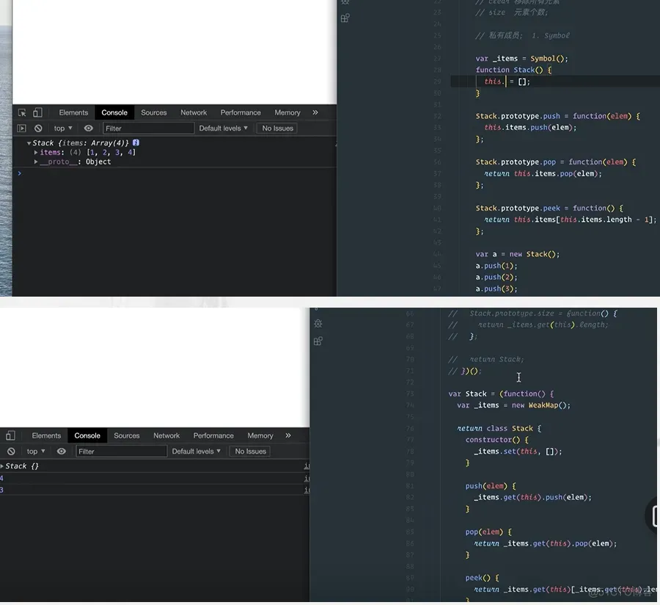Screen dimensions: 660x605
Task: Open Performance tab in the Stack {} DevTools
Action: (x=213, y=435)
